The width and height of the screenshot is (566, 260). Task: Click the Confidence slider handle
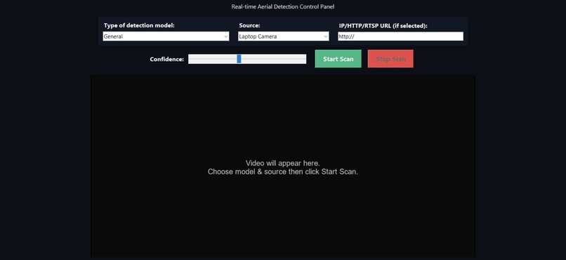239,59
